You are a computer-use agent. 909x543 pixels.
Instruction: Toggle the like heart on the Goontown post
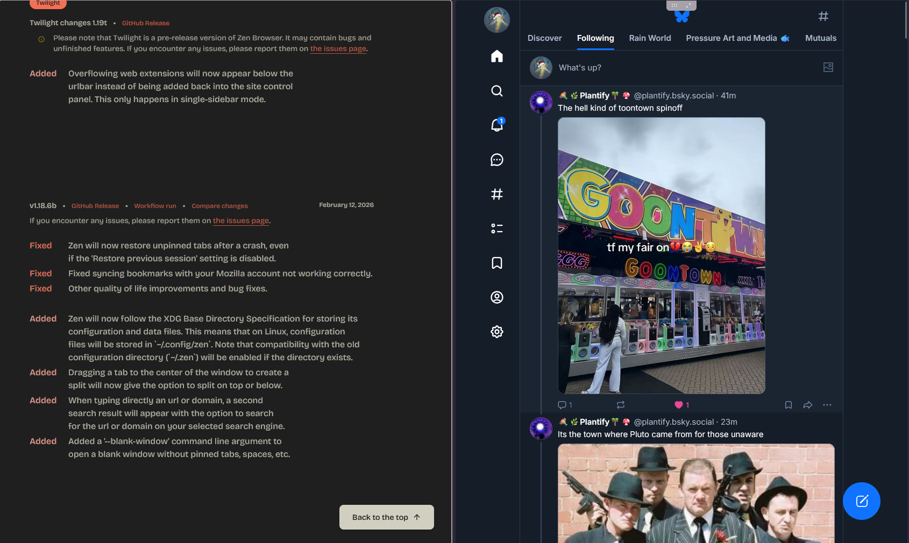[679, 405]
